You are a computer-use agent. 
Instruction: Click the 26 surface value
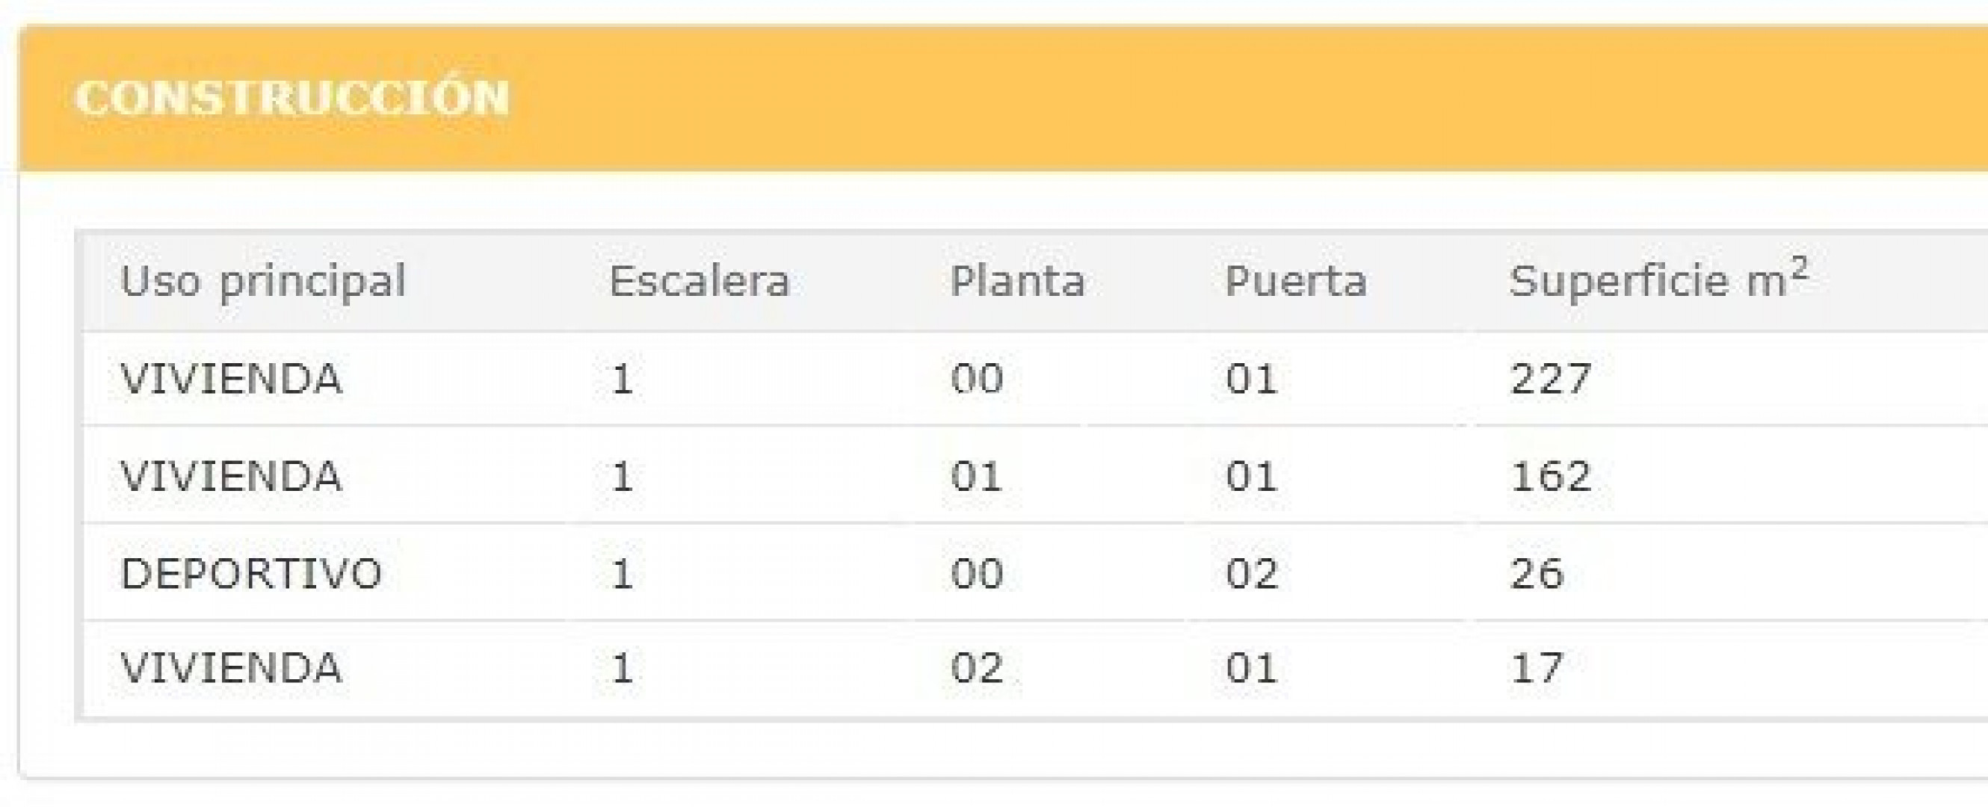(x=1537, y=573)
